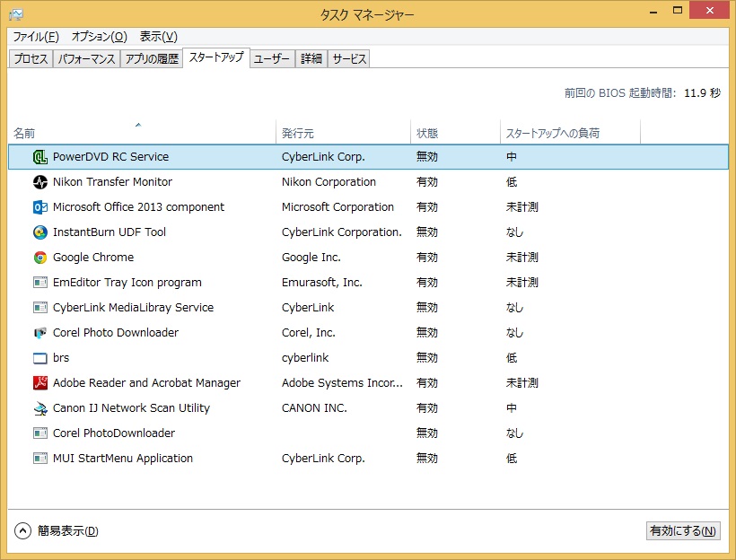Select the PowerDVD RC Service name
This screenshot has height=560, width=736.
pos(110,157)
